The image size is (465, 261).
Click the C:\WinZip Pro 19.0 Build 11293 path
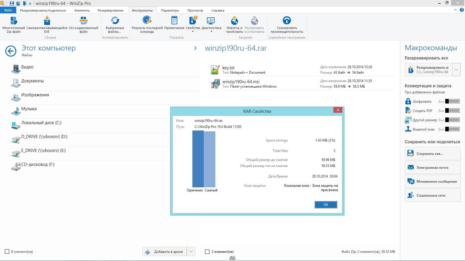(218, 127)
